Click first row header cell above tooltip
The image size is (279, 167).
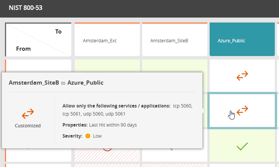point(38,65)
